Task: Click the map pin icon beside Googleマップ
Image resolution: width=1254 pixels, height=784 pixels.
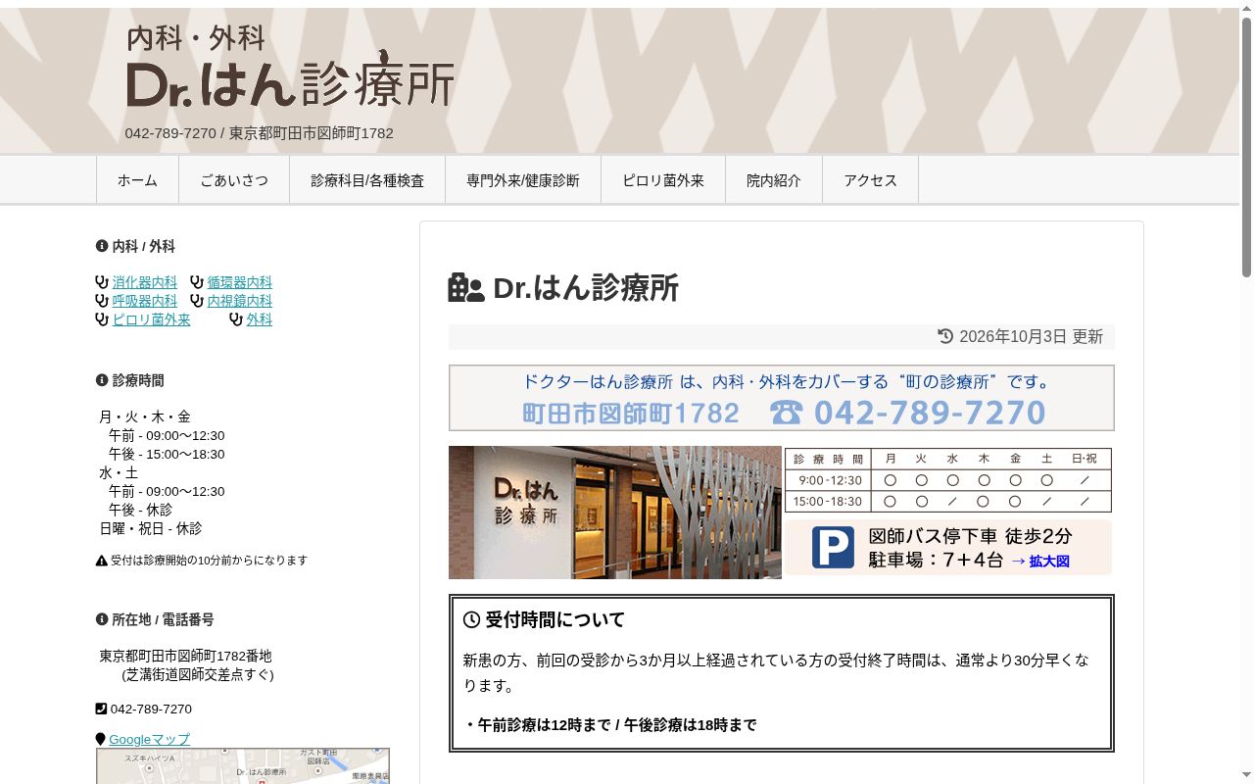Action: coord(100,739)
